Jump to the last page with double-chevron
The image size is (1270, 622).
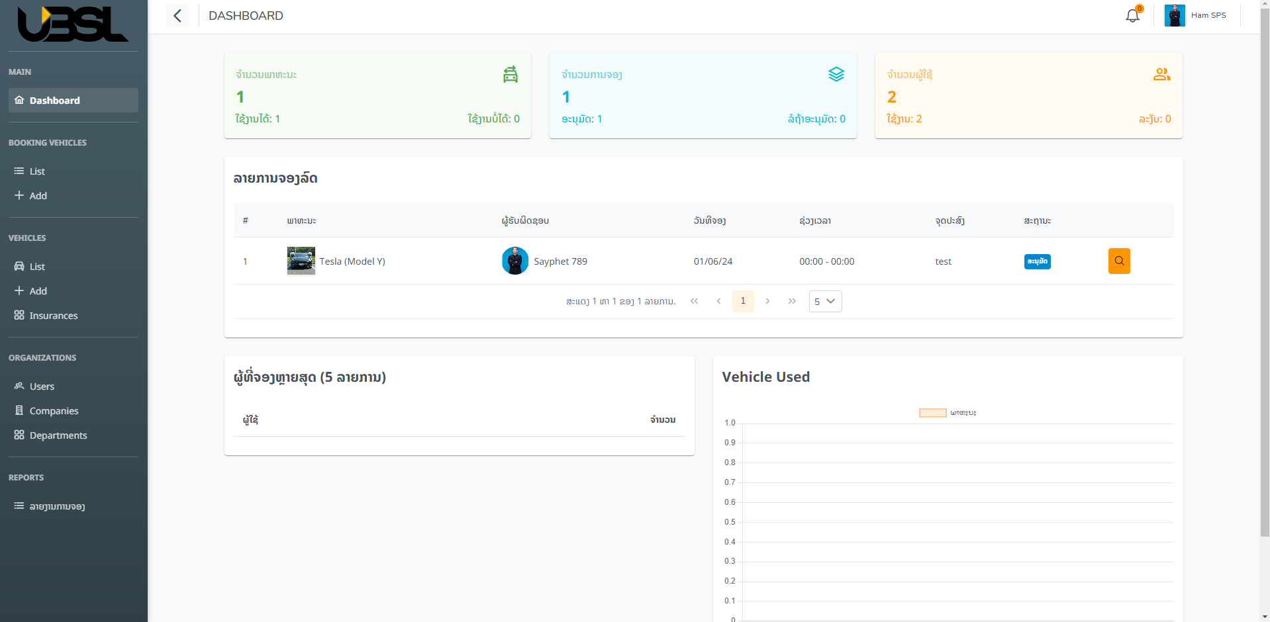(791, 301)
